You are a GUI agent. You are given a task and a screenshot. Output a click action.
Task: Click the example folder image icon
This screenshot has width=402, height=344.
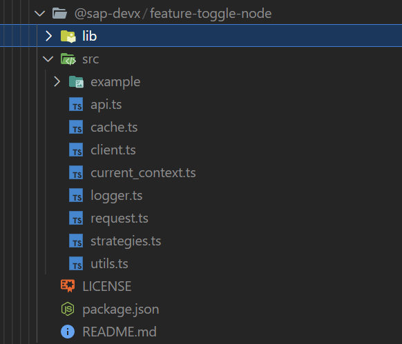point(76,82)
